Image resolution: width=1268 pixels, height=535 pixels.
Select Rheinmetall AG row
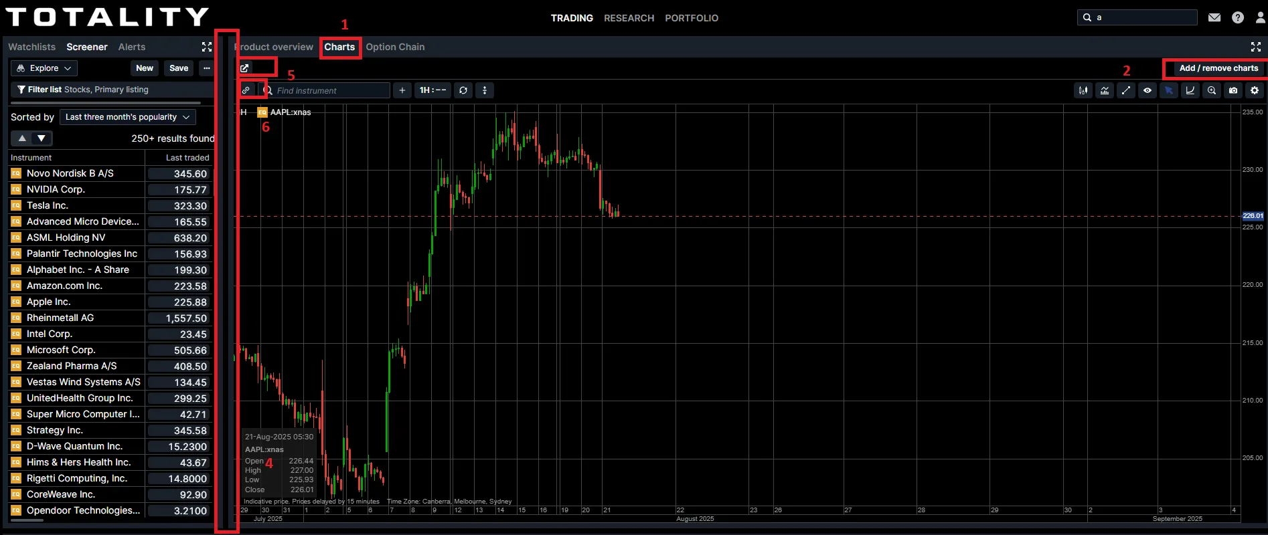(110, 318)
